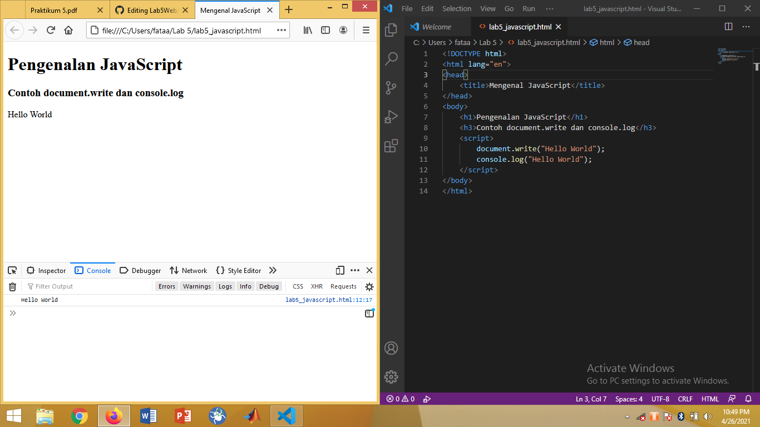This screenshot has width=760, height=427.
Task: Toggle the Errors filter in the console
Action: (x=166, y=286)
